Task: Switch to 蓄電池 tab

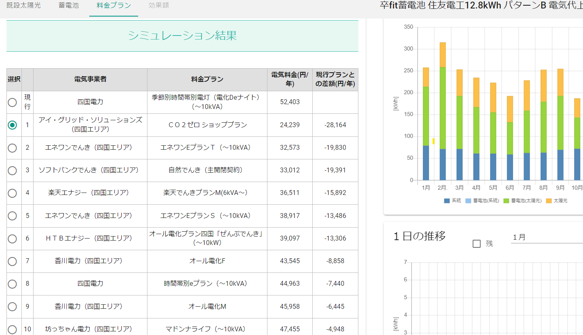Action: (x=69, y=6)
